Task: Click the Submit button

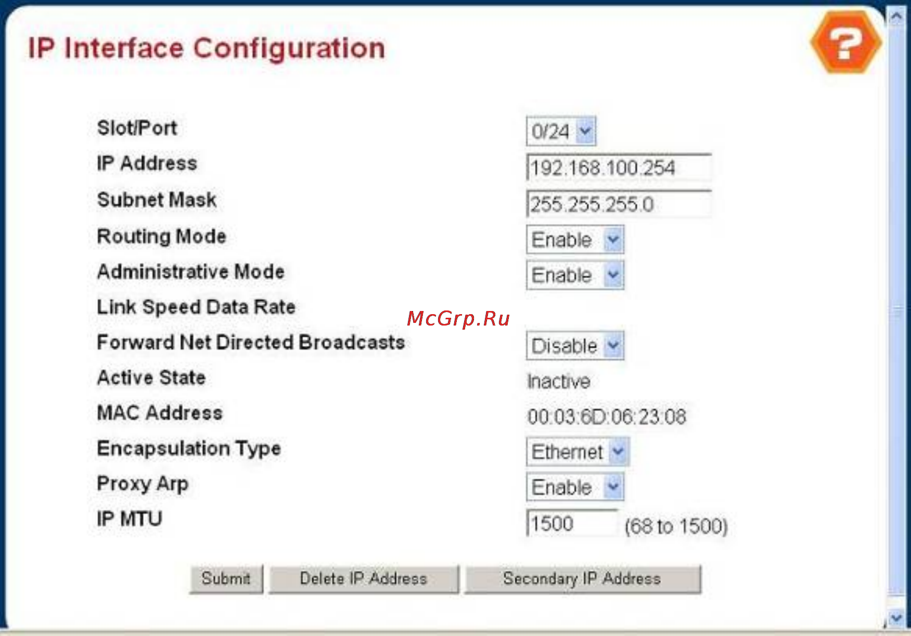Action: click(226, 579)
